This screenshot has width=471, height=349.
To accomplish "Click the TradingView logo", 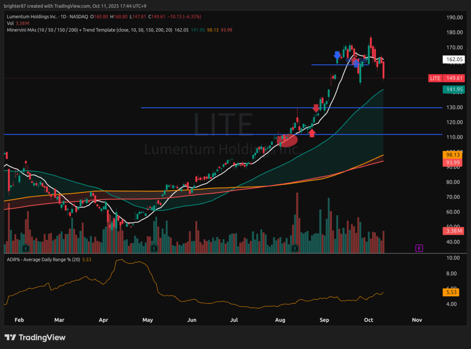I will pyautogui.click(x=35, y=338).
